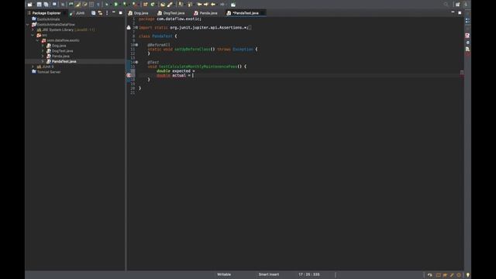Switch to DogTest.java editor tab

(171, 13)
